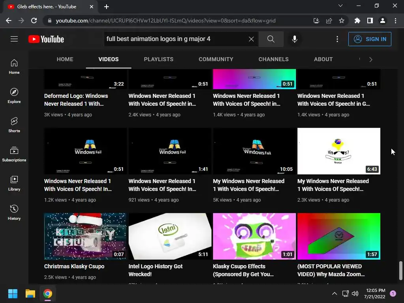Open the 2.4K views Windows Never Released title

tap(162, 100)
